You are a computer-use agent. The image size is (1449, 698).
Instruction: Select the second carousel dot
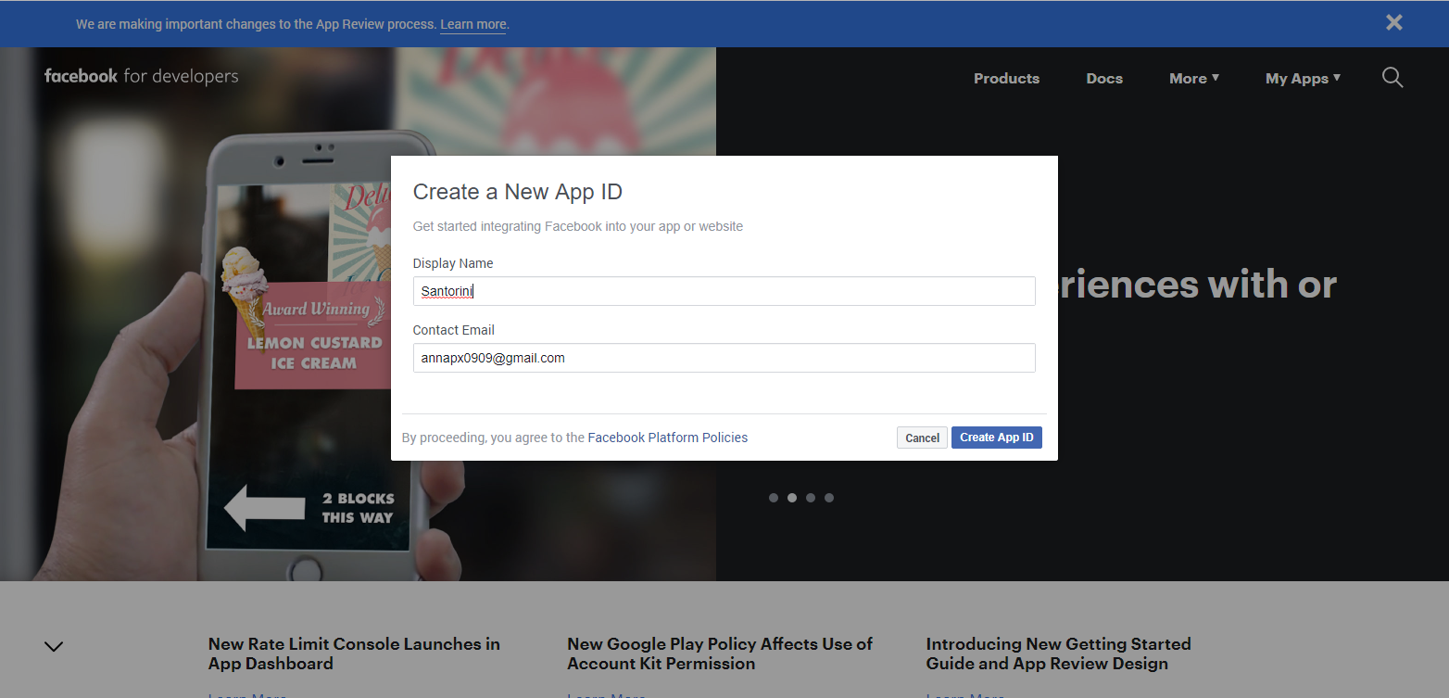tap(792, 498)
